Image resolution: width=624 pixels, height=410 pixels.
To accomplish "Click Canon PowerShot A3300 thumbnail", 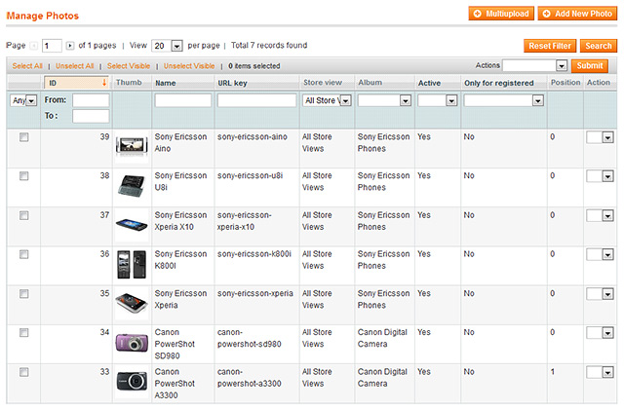I will (132, 382).
